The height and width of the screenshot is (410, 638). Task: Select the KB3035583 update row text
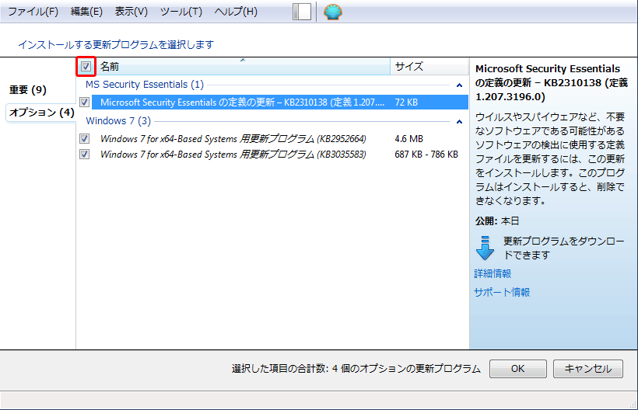point(233,155)
